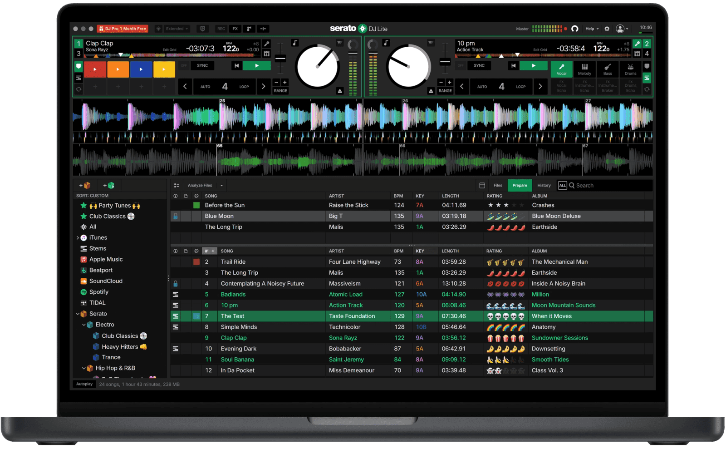726x449 pixels.
Task: Open the display mode Extended dropdown
Action: [177, 29]
